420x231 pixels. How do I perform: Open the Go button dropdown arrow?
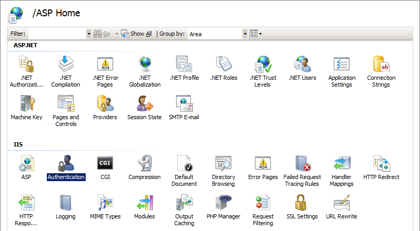[x=117, y=34]
